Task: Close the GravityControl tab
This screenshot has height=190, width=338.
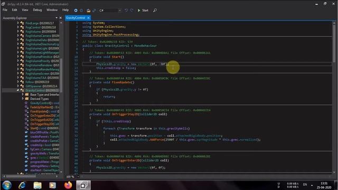Action: [88, 18]
